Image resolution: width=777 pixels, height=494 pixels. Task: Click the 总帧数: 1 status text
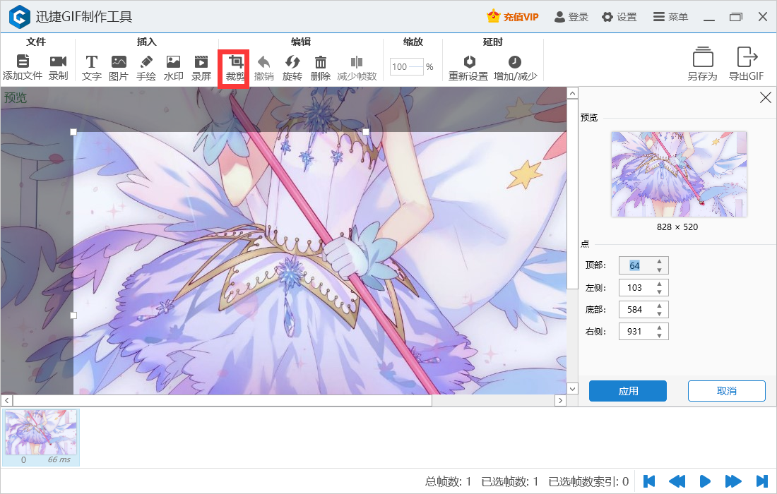(448, 481)
